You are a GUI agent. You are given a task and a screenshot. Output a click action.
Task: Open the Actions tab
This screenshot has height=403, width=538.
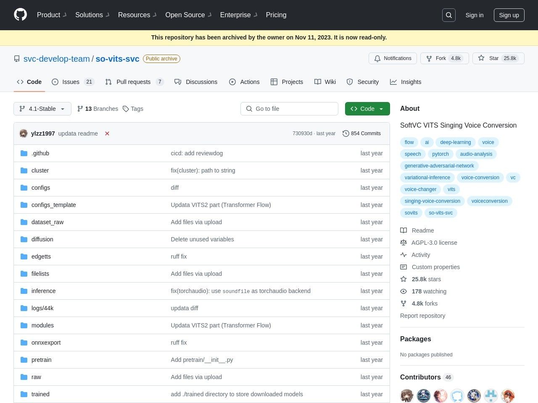244,82
